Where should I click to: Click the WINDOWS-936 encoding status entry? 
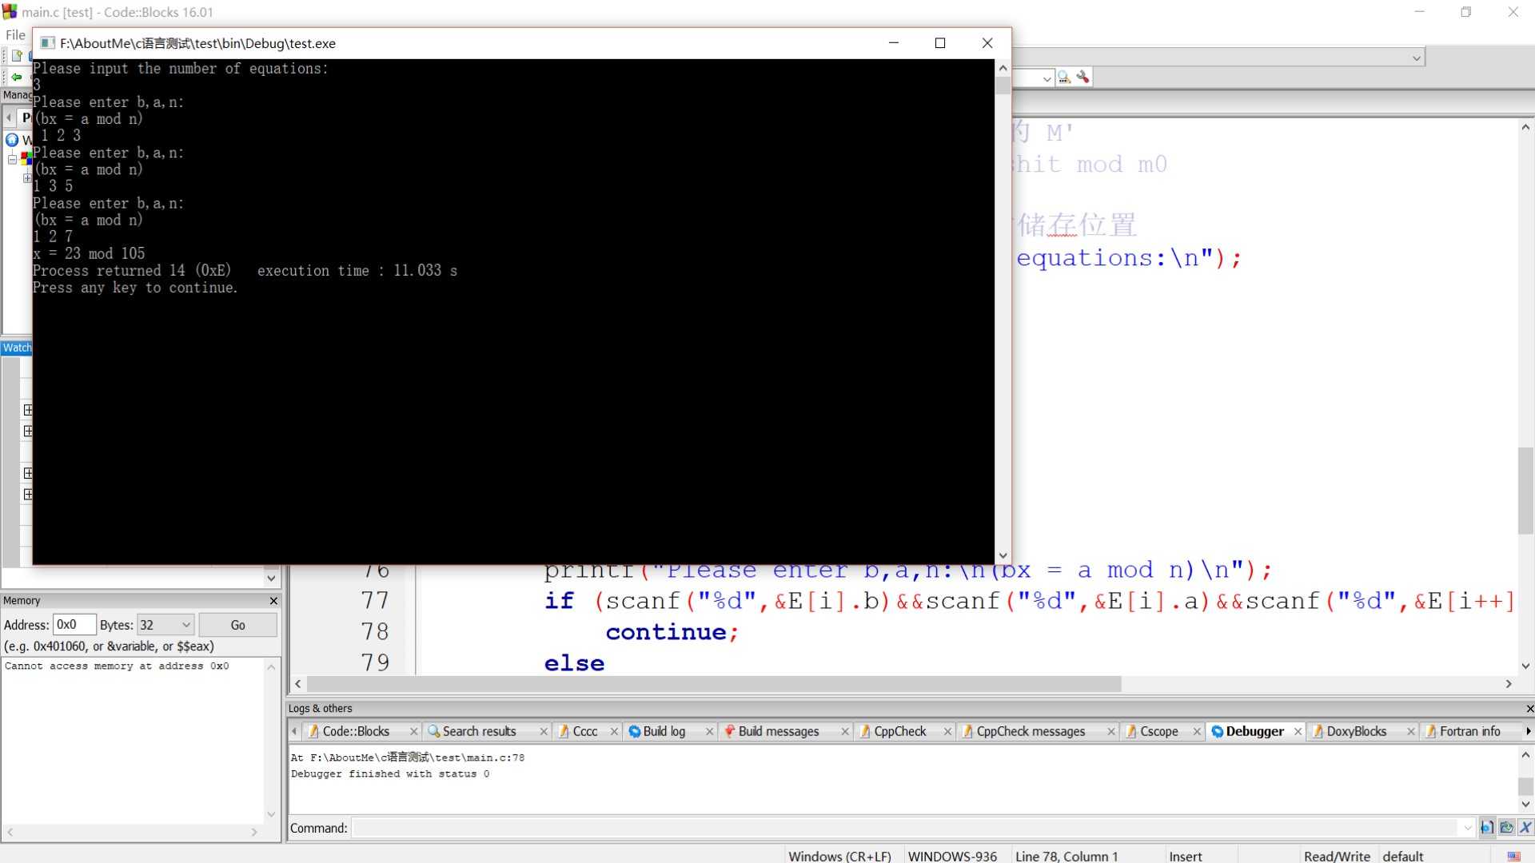952,856
